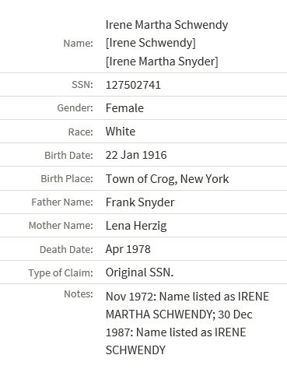The height and width of the screenshot is (369, 287).
Task: Click the Mother Name: label
Action: [x=61, y=226]
